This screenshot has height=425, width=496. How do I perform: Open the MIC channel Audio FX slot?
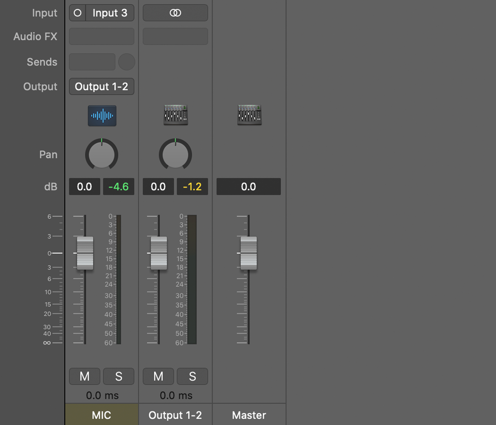pyautogui.click(x=102, y=36)
